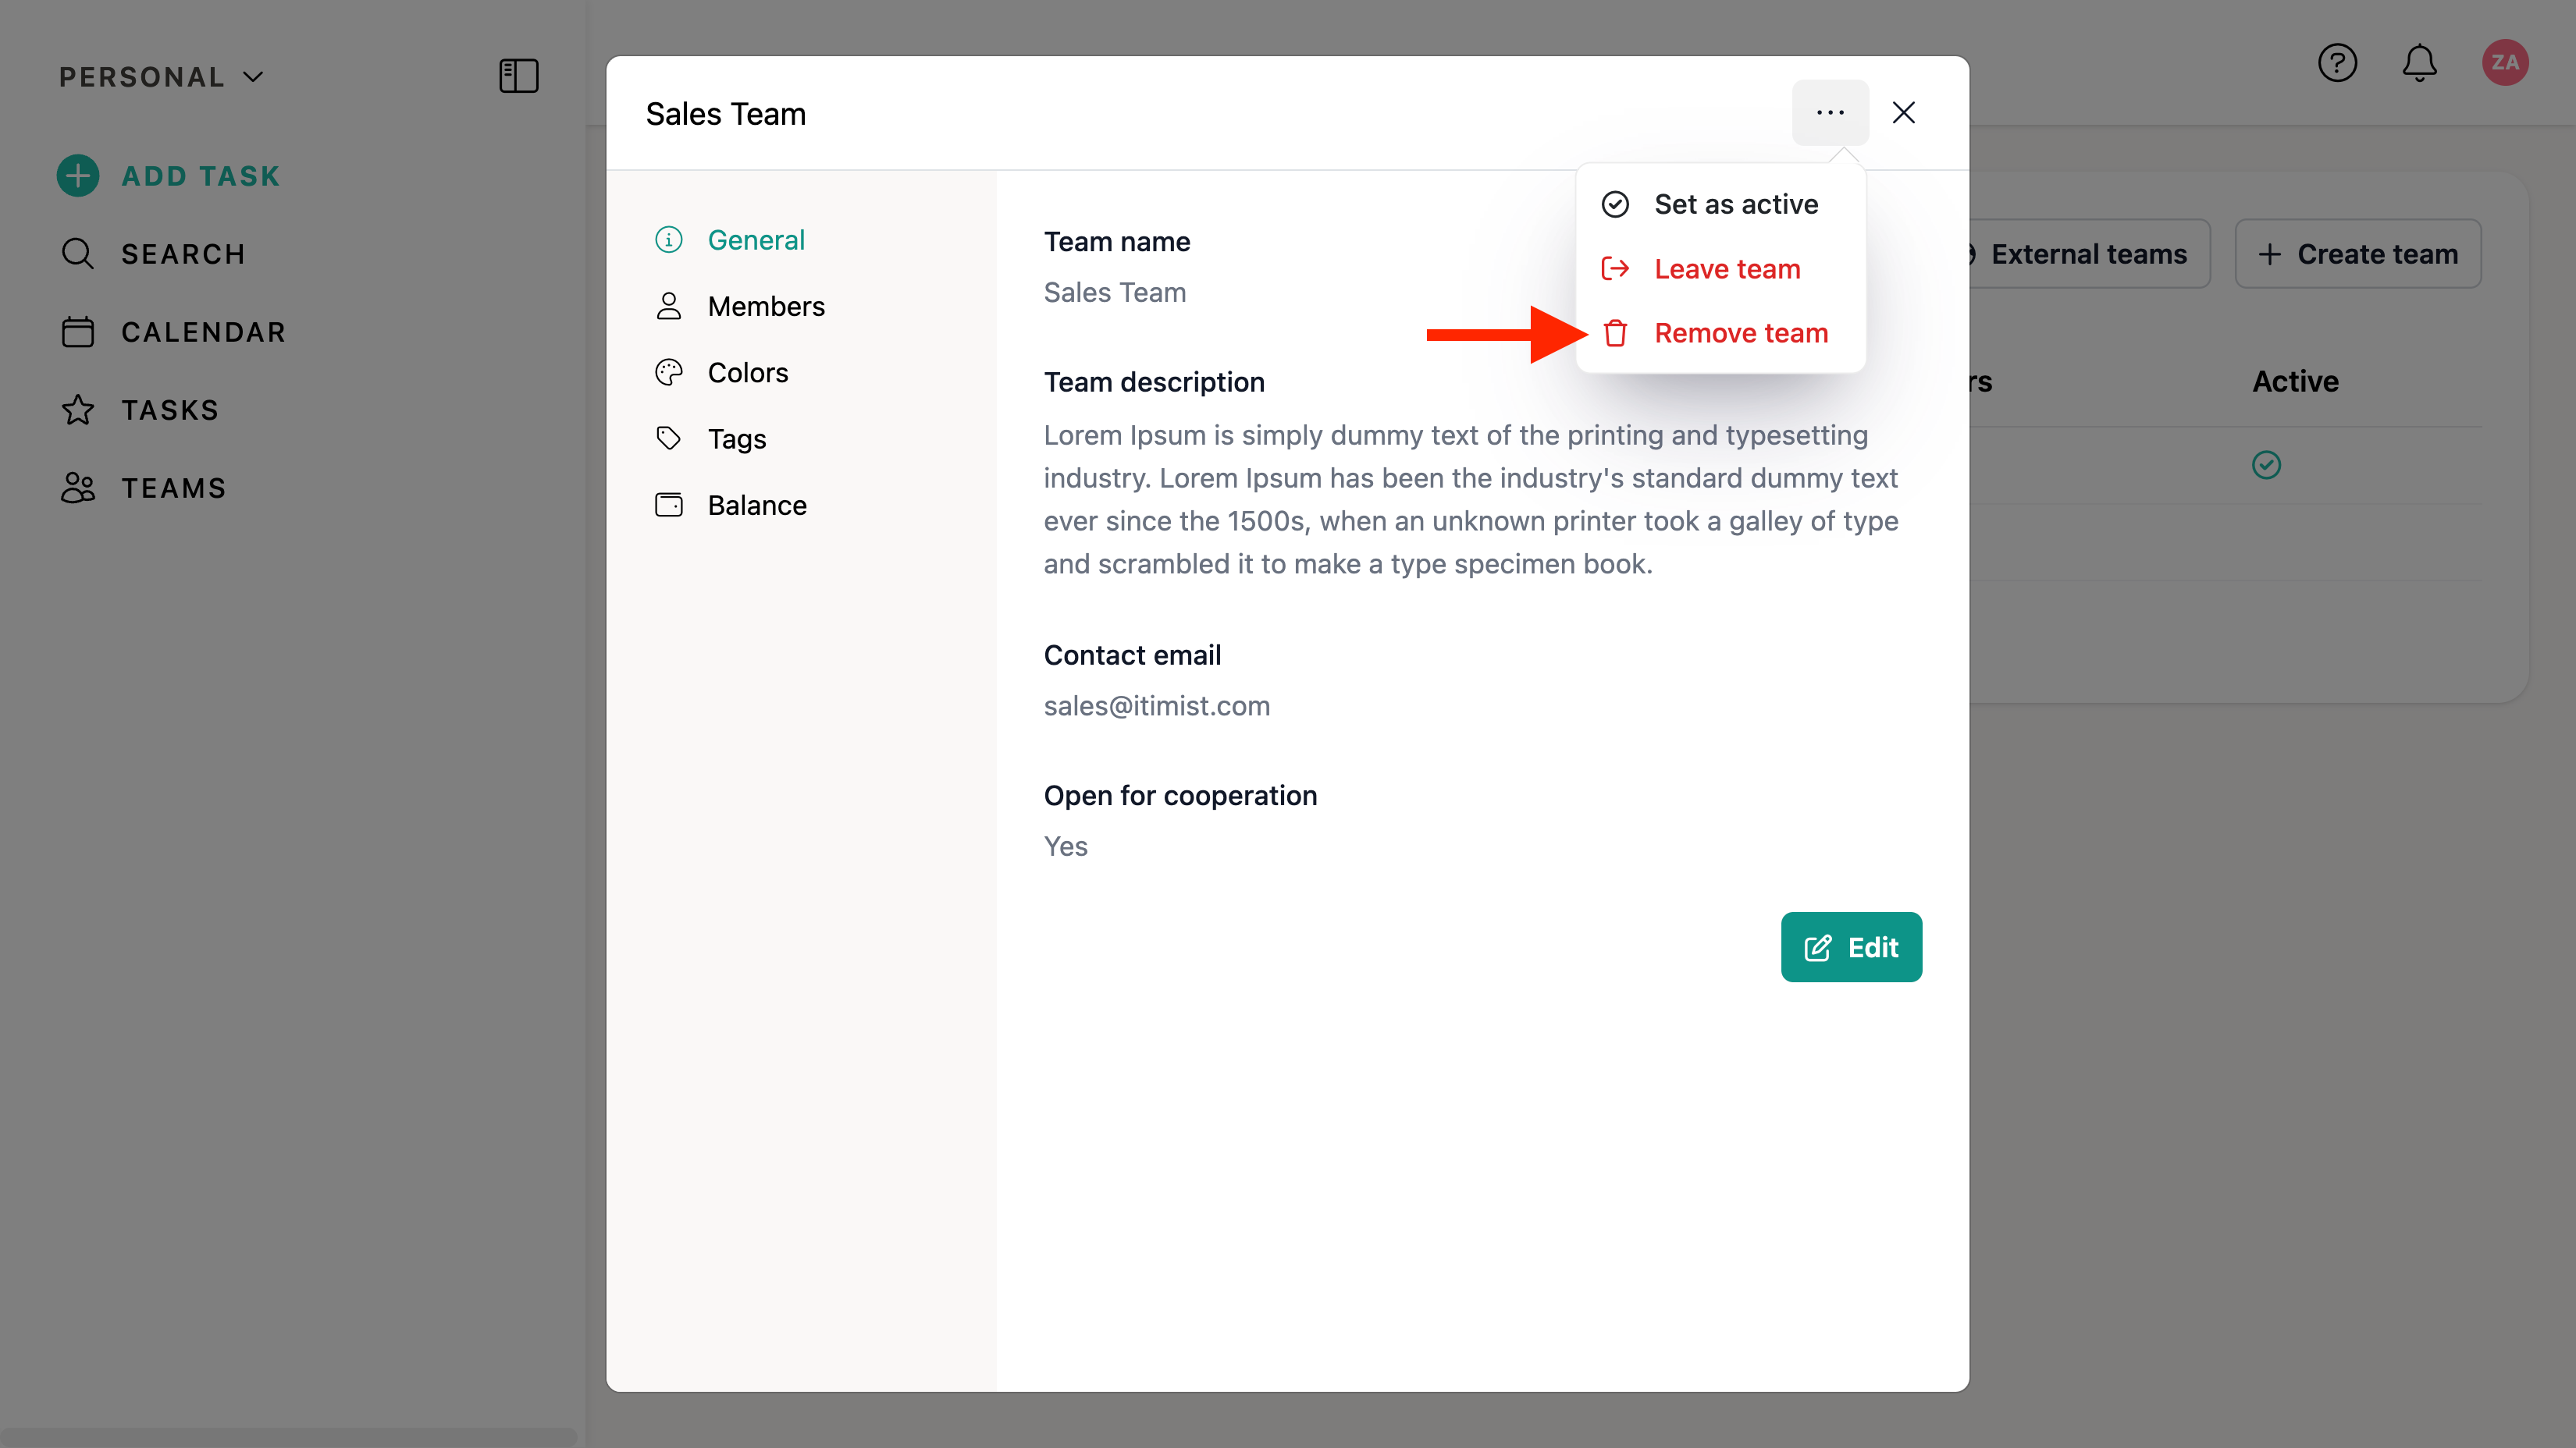Click the sidebar collapse panel icon
The image size is (2576, 1448).
(518, 76)
